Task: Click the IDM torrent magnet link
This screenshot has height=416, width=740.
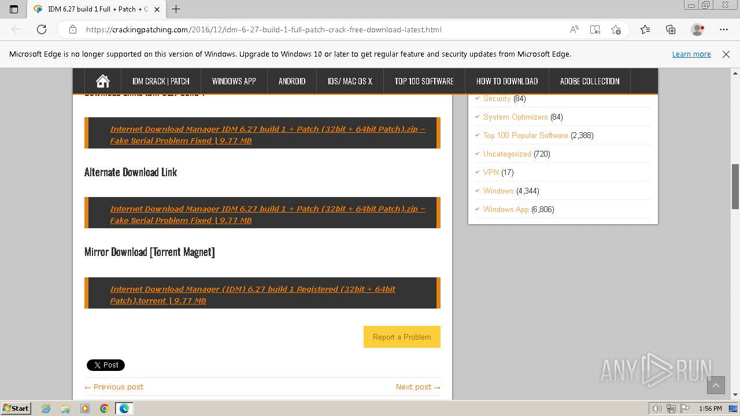Action: tap(253, 295)
